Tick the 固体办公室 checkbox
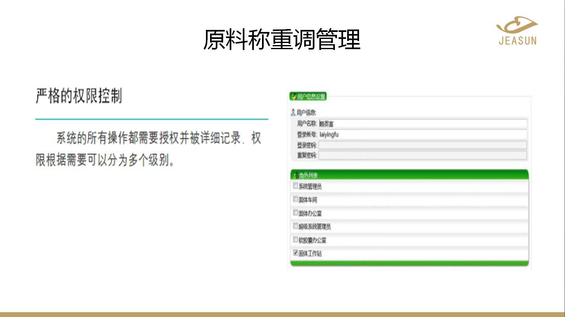This screenshot has width=565, height=317. pos(295,213)
